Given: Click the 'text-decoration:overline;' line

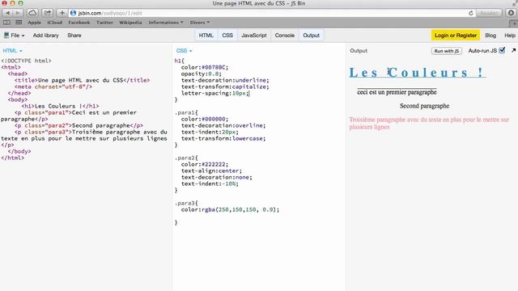Looking at the screenshot, I should 223,125.
